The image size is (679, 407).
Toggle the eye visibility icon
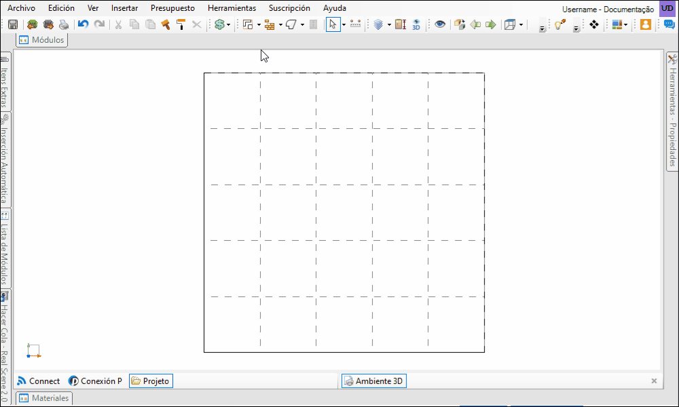[x=440, y=24]
